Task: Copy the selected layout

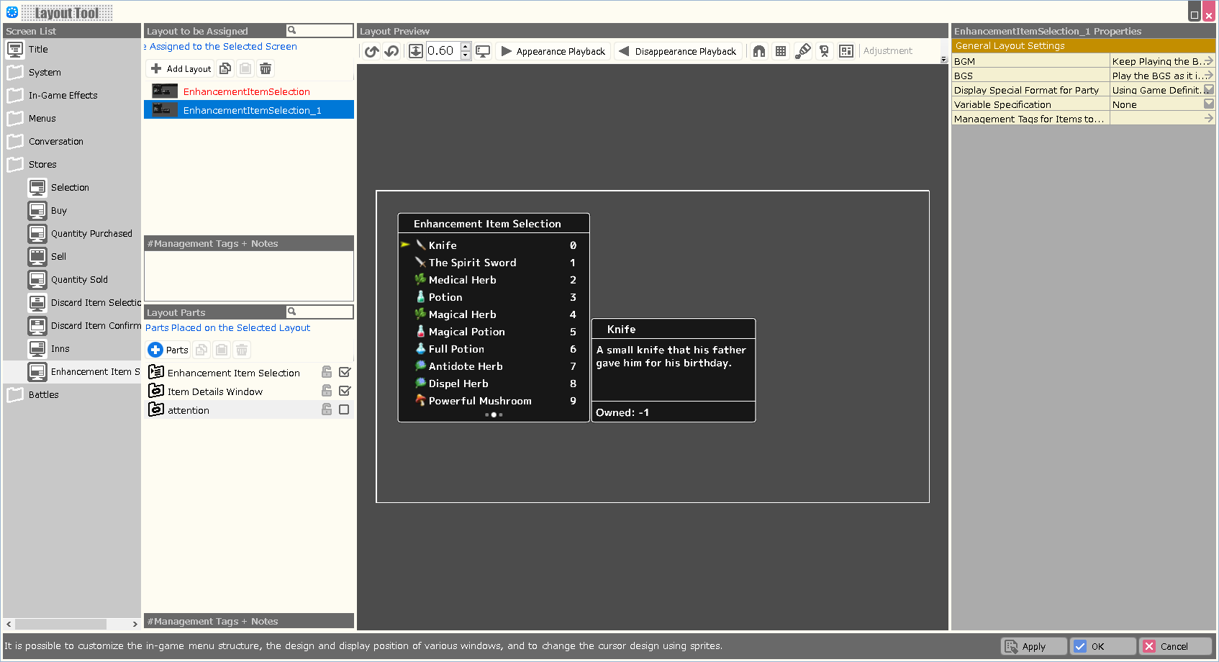Action: [x=225, y=68]
